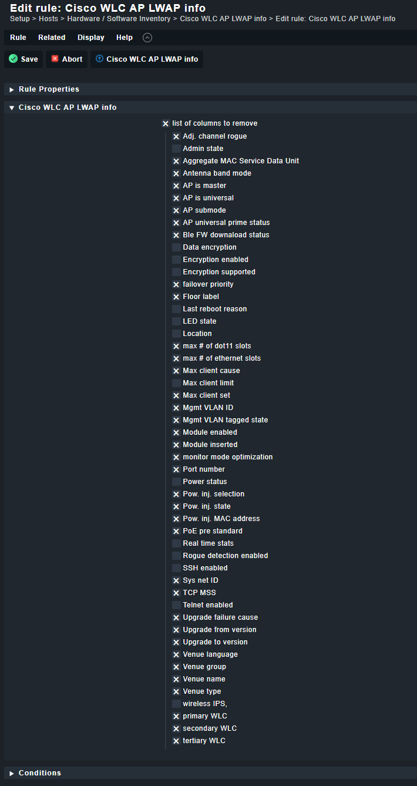The image size is (417, 786).
Task: Enable the Telnet enabled checkbox
Action: click(x=176, y=605)
